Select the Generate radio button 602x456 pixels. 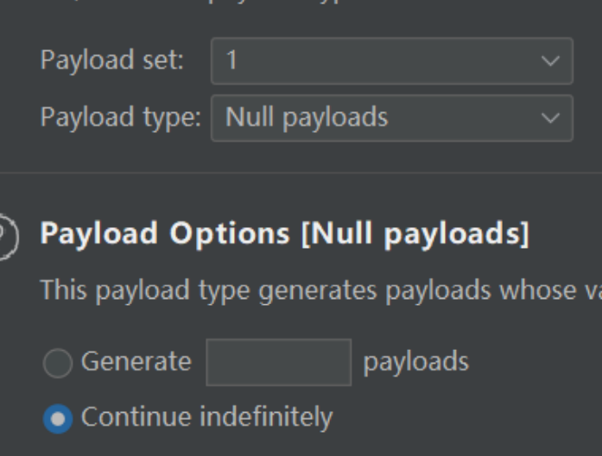pyautogui.click(x=58, y=363)
